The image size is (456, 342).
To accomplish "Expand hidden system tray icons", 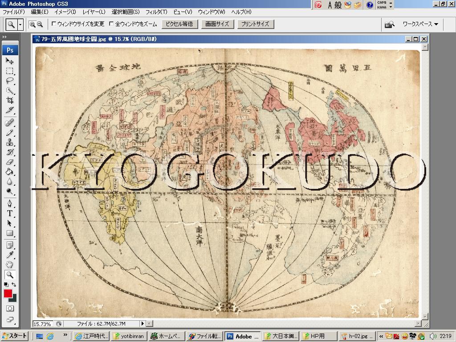I will tap(381, 336).
